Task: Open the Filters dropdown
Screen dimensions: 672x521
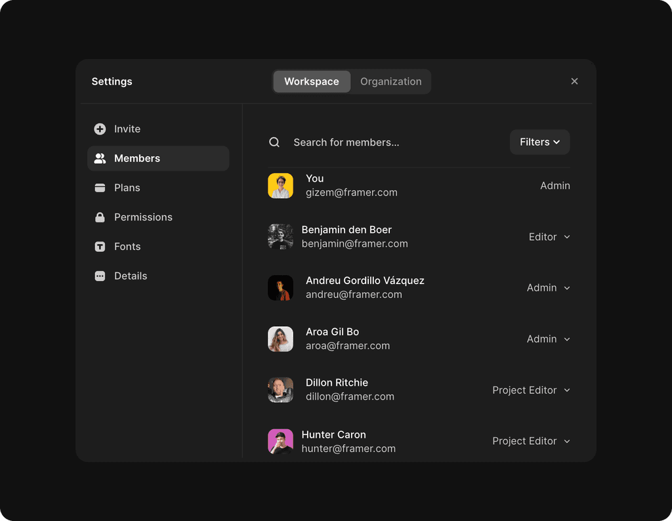Action: pyautogui.click(x=539, y=142)
